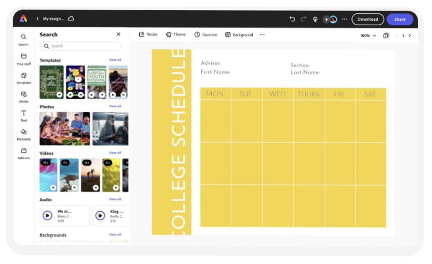This screenshot has width=432, height=264.
Task: Open the Theme options in the toolbar
Action: coord(176,35)
